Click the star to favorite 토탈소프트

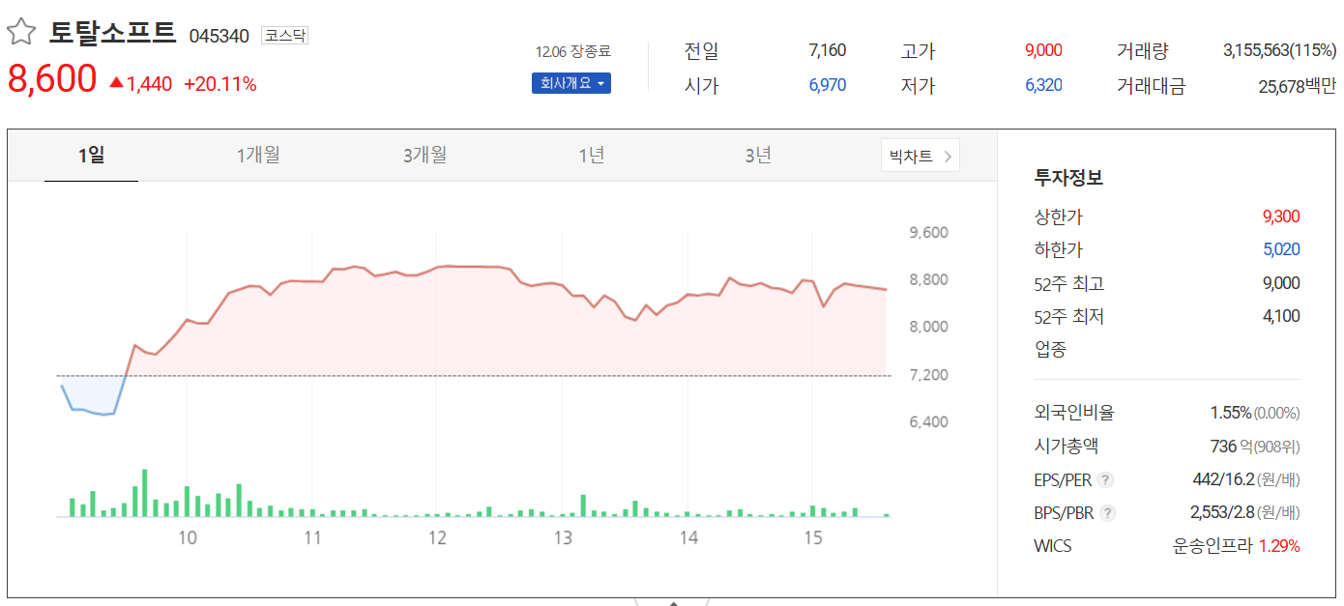(x=21, y=30)
